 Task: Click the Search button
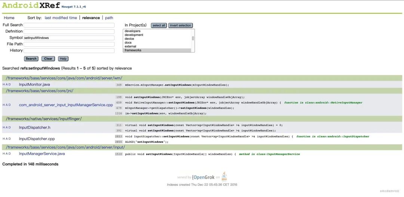click(x=31, y=59)
